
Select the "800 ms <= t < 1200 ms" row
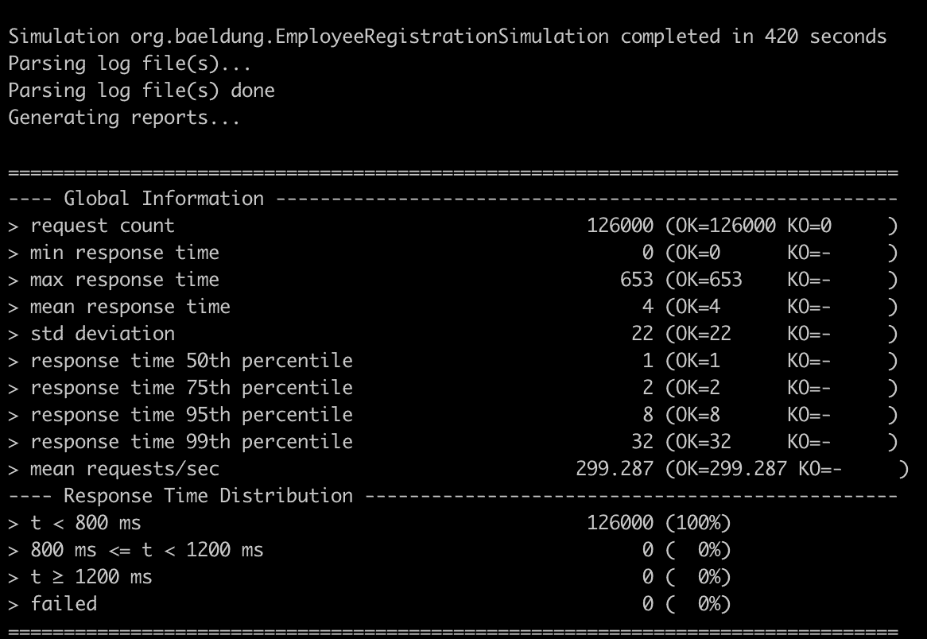pos(370,550)
